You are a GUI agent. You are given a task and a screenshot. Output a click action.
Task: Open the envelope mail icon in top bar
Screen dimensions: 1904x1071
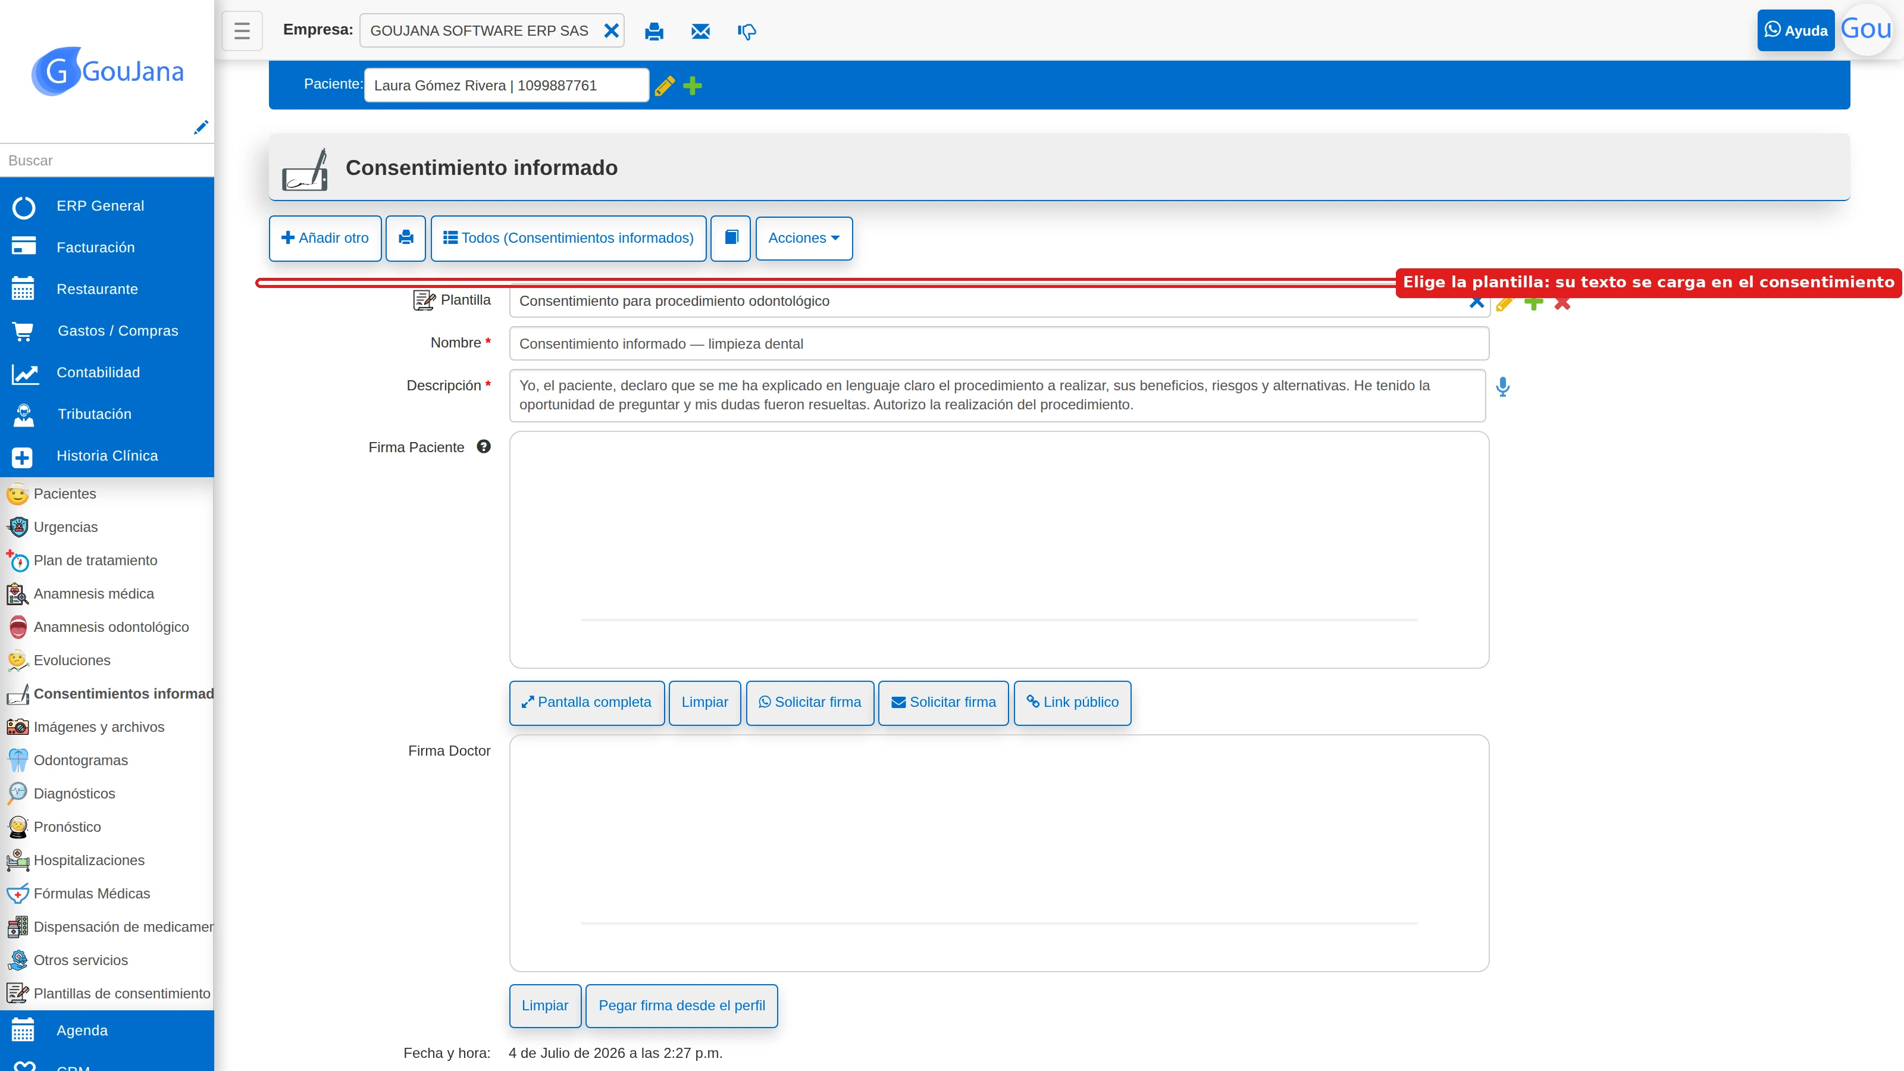click(700, 31)
